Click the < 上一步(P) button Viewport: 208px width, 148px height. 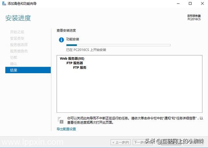tap(121, 142)
